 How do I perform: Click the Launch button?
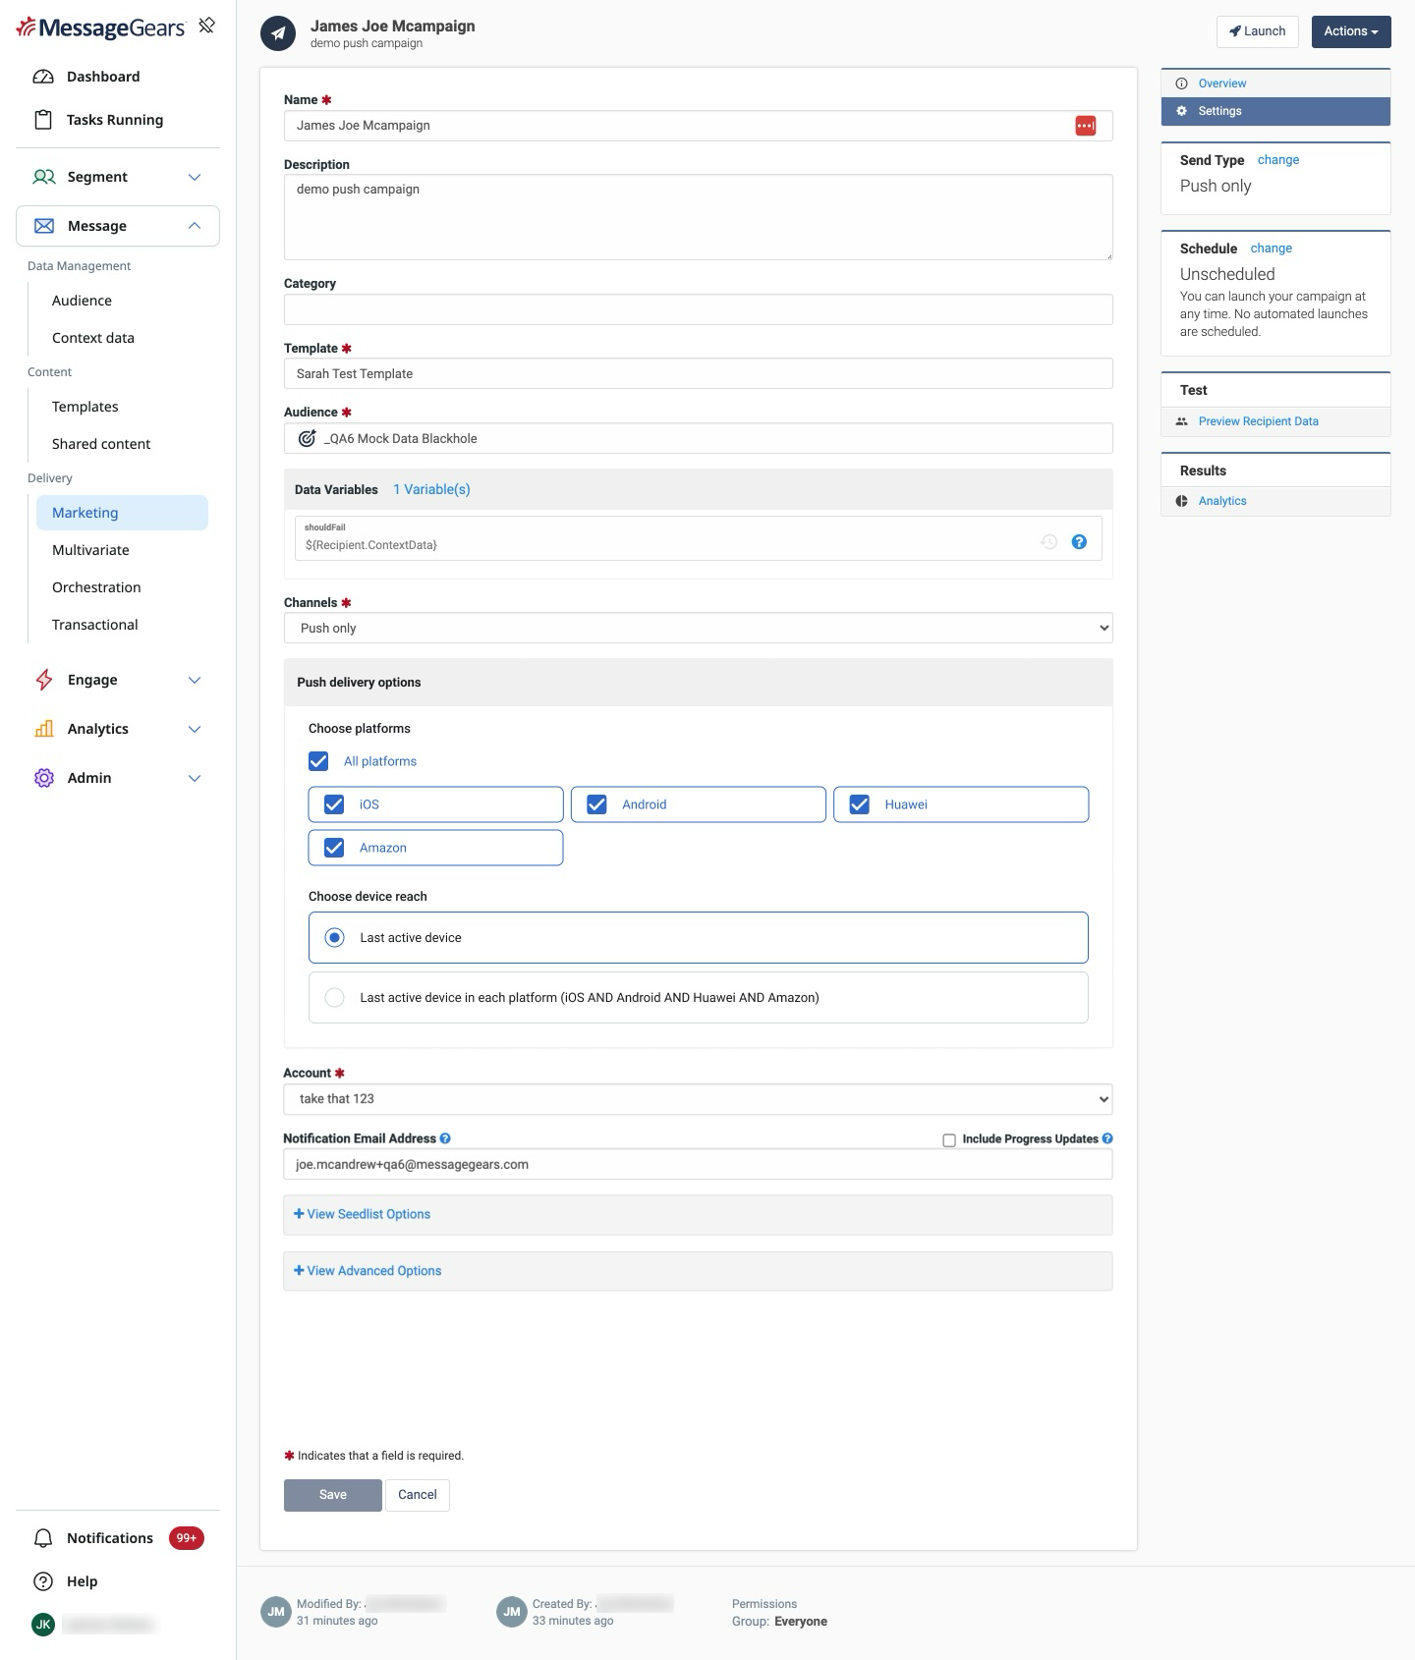1258,31
